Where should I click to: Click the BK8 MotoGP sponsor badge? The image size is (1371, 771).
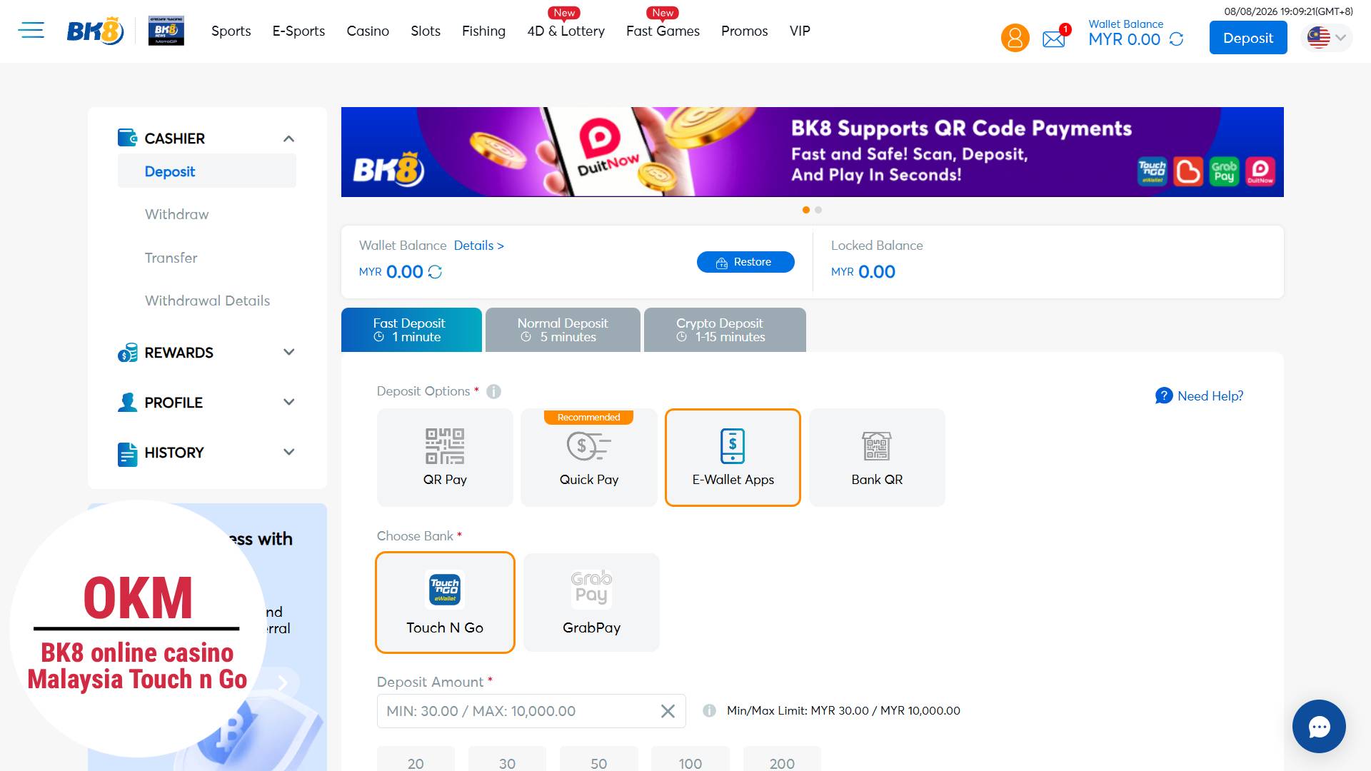click(x=166, y=31)
